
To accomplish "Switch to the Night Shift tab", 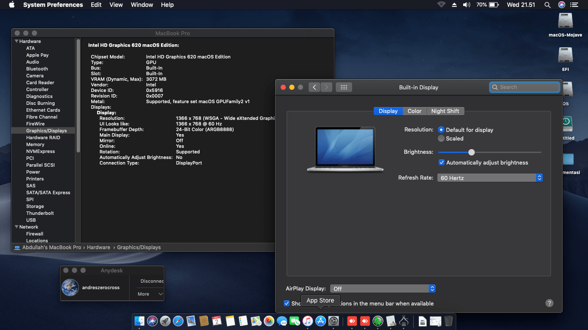I will (445, 111).
